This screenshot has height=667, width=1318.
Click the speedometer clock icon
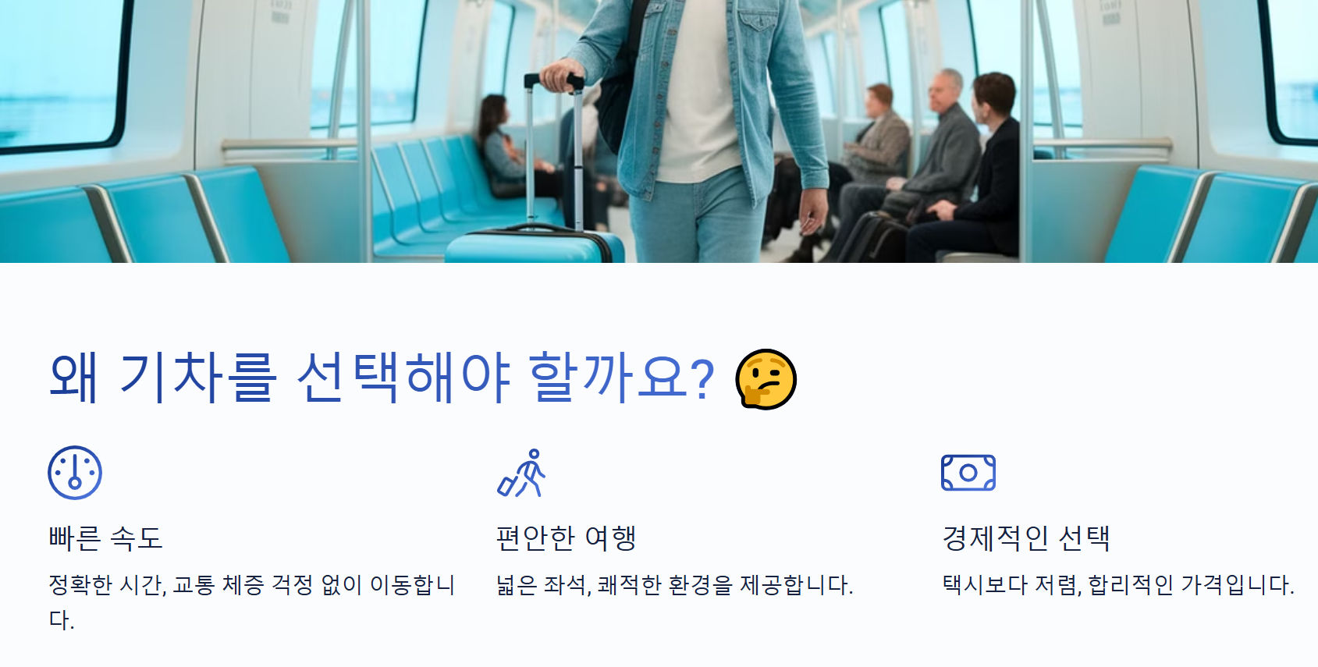click(75, 473)
